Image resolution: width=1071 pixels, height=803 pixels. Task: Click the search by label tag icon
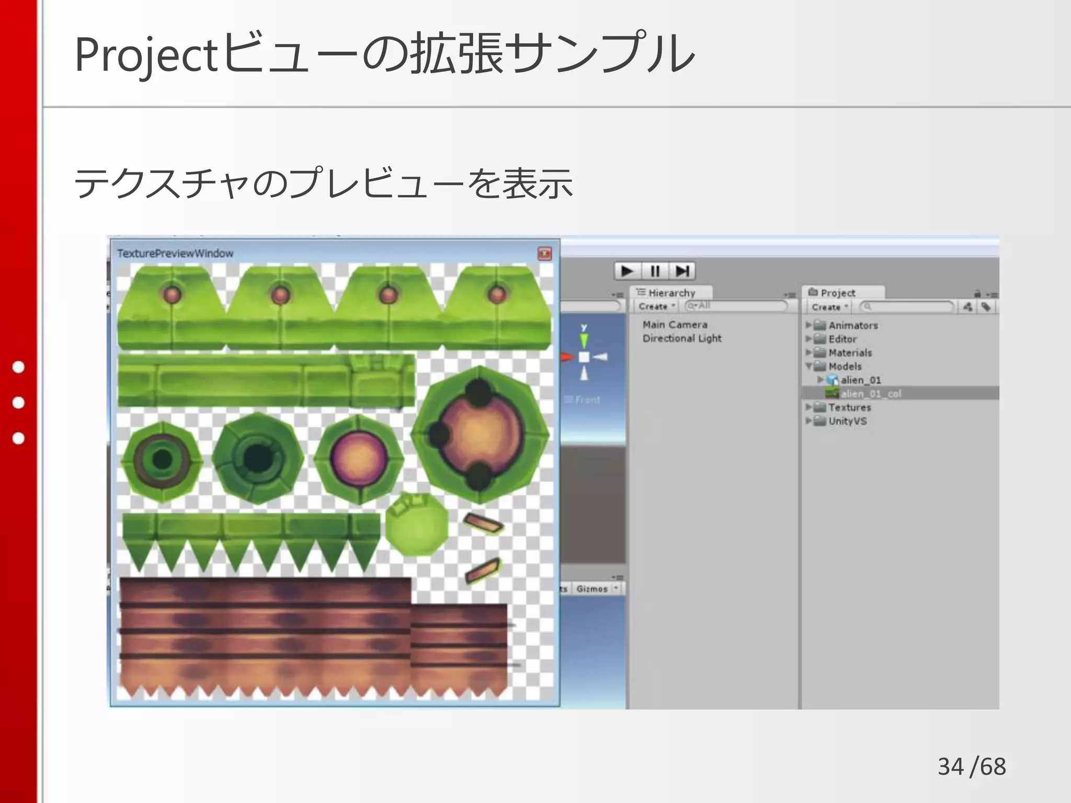point(986,307)
